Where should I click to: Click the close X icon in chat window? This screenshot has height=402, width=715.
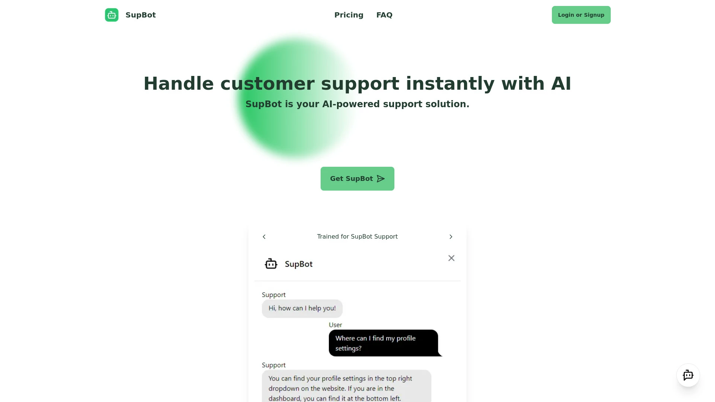click(x=451, y=258)
